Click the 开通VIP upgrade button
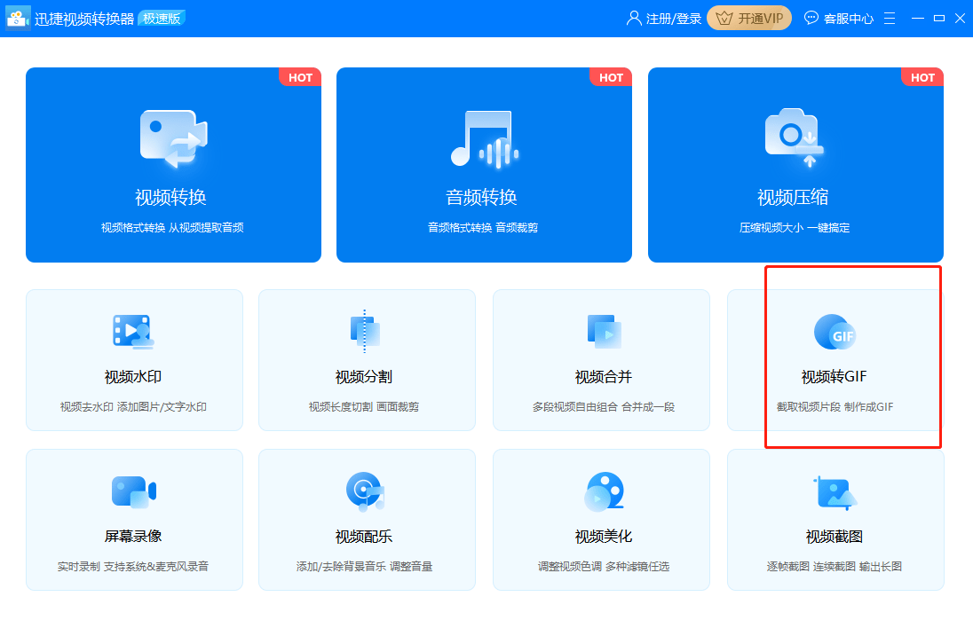The image size is (973, 636). [748, 17]
